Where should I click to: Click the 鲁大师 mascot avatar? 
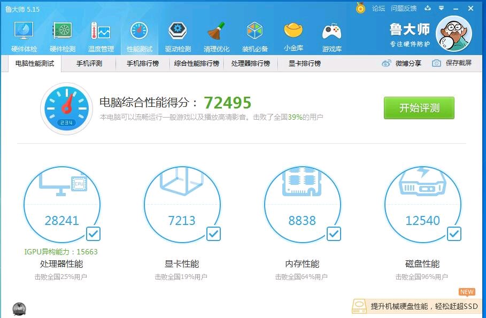(x=454, y=34)
